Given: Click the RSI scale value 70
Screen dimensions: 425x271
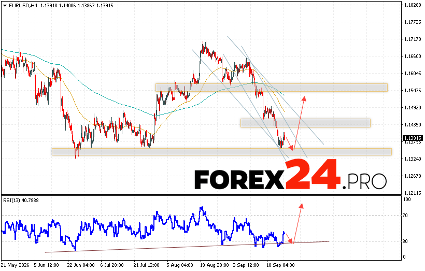Looking at the screenshot, I should [x=405, y=216].
